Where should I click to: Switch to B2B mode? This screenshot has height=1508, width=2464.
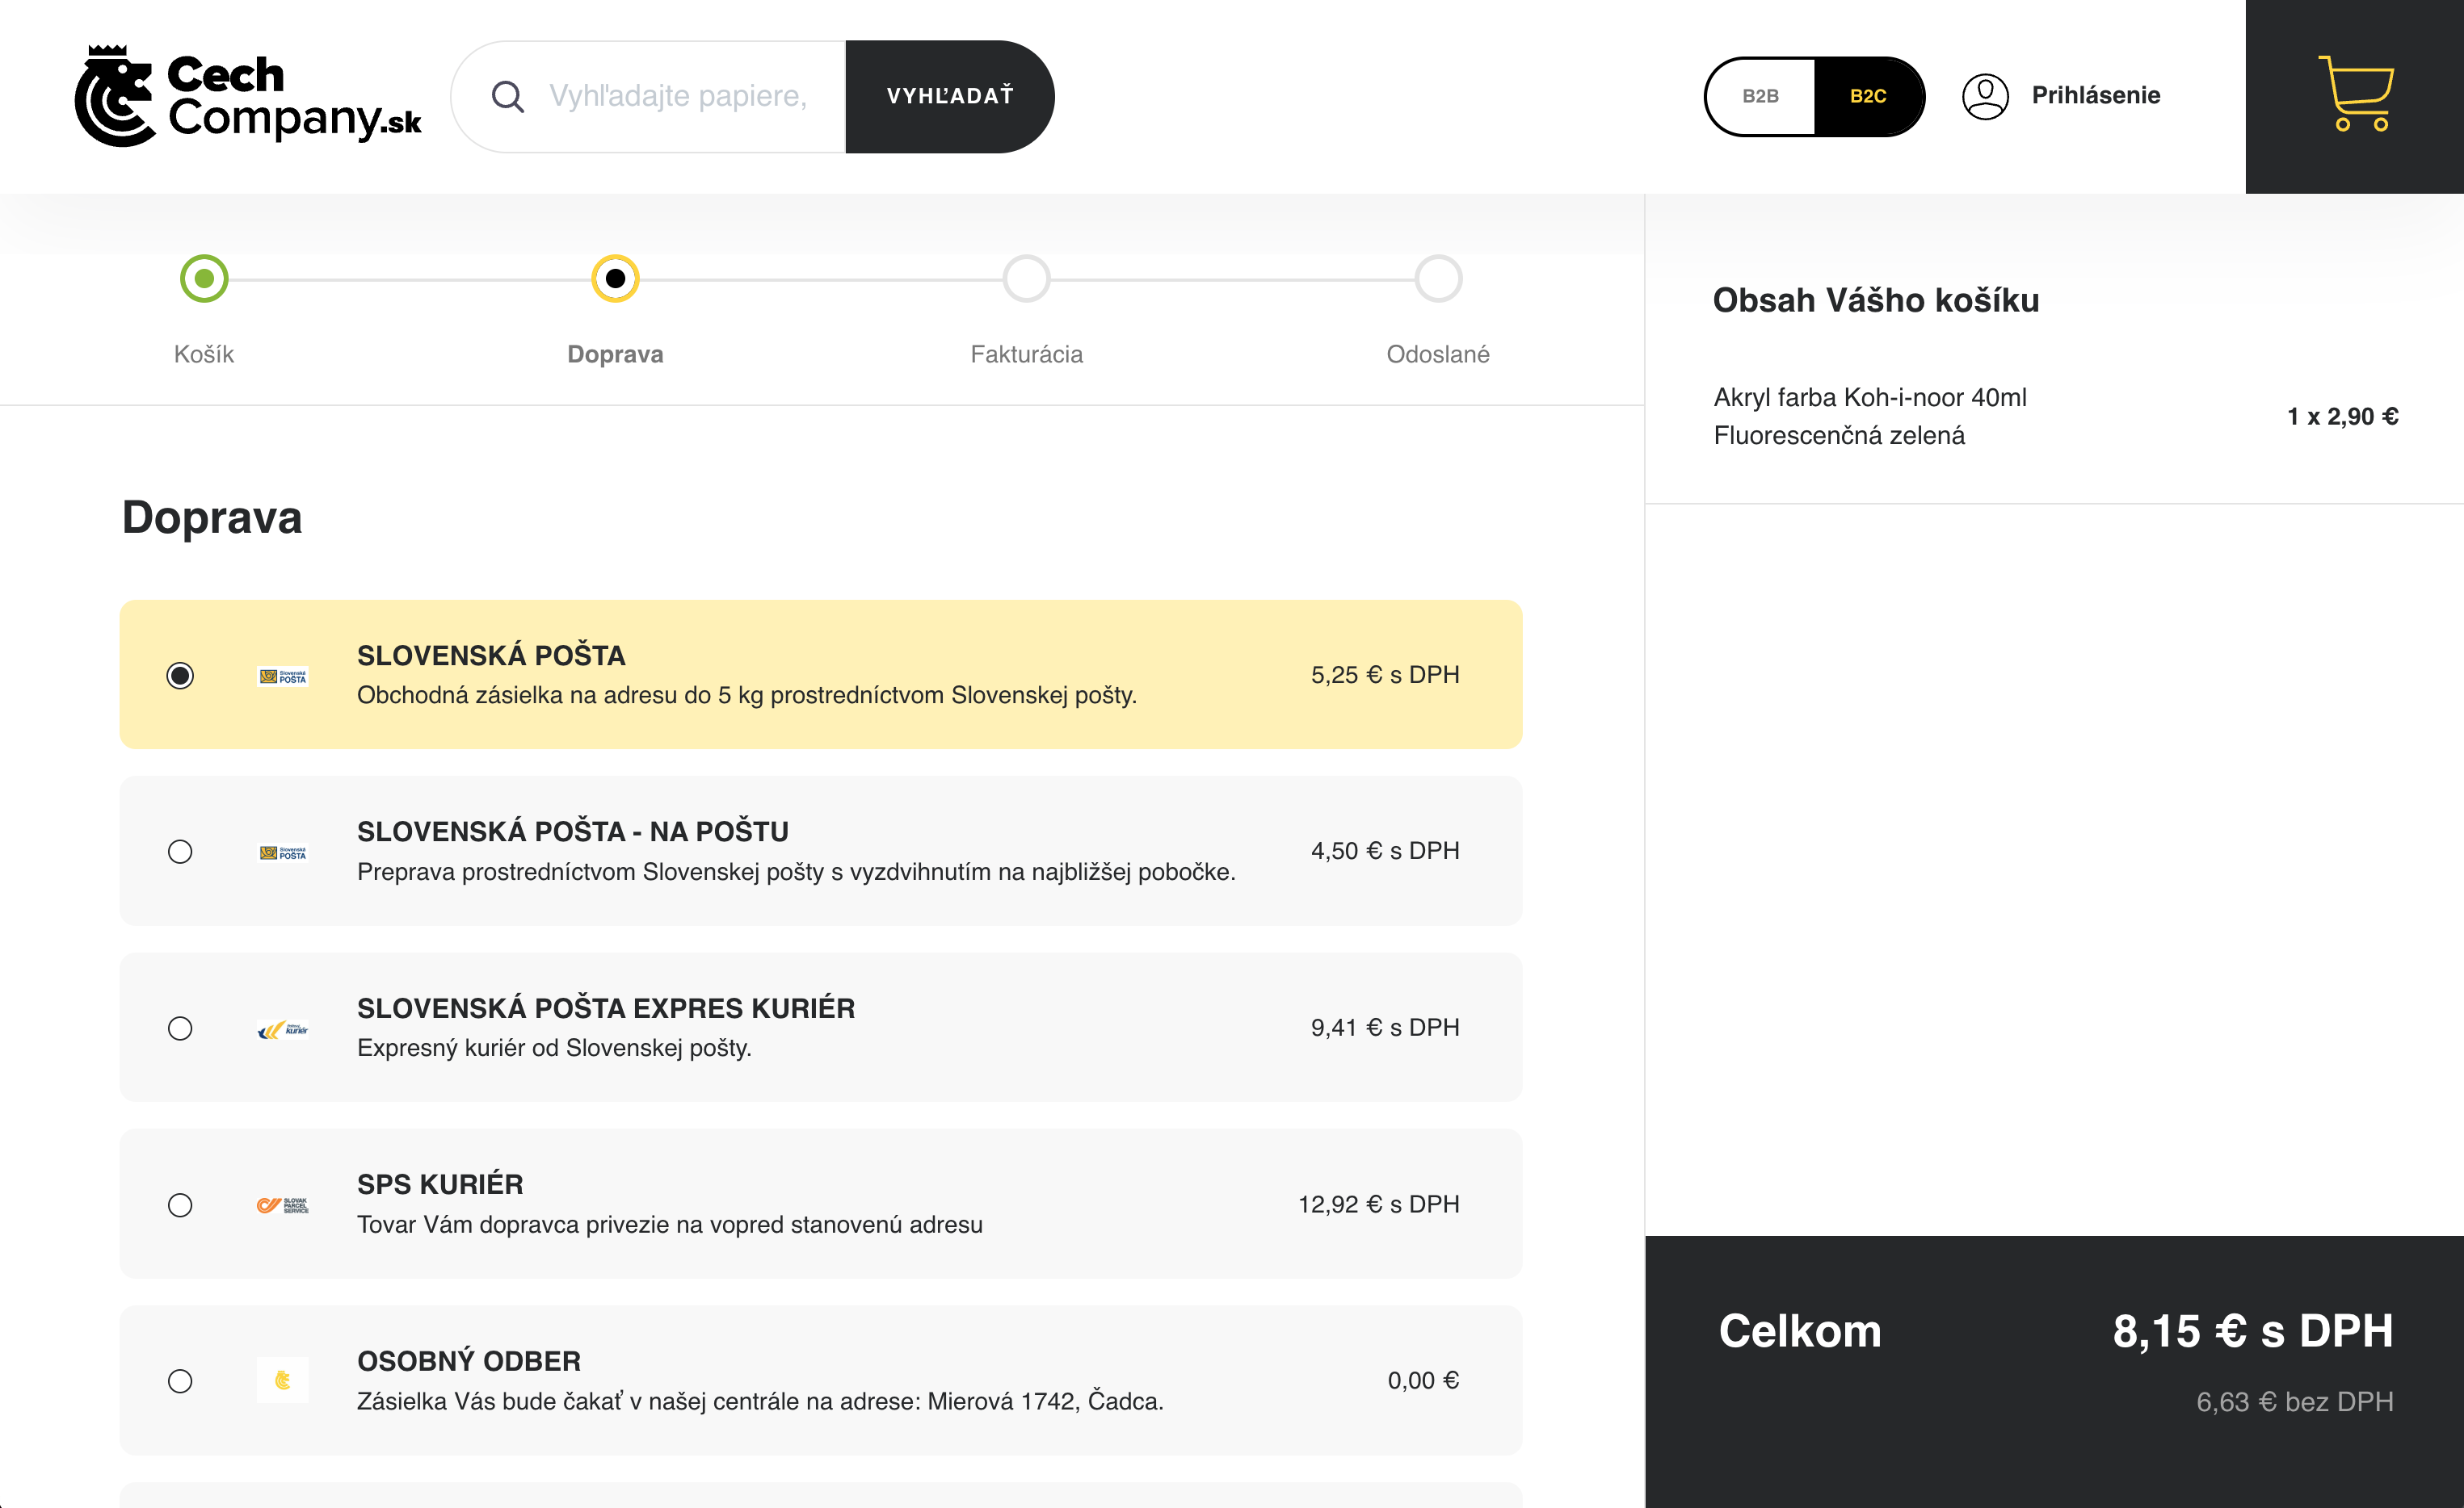(x=1760, y=96)
